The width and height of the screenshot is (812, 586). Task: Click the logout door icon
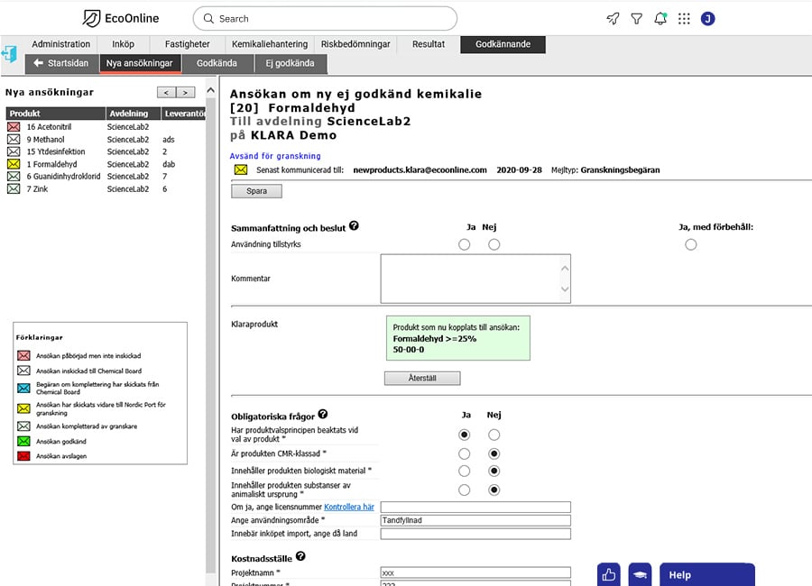coord(9,54)
